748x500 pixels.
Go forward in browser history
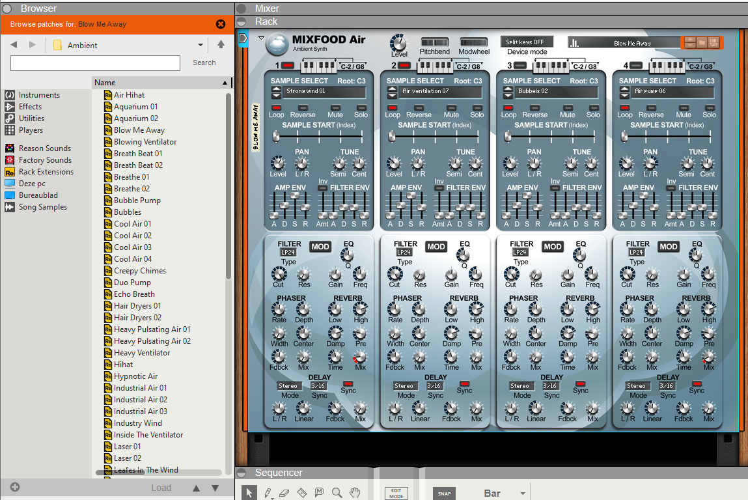[x=33, y=44]
